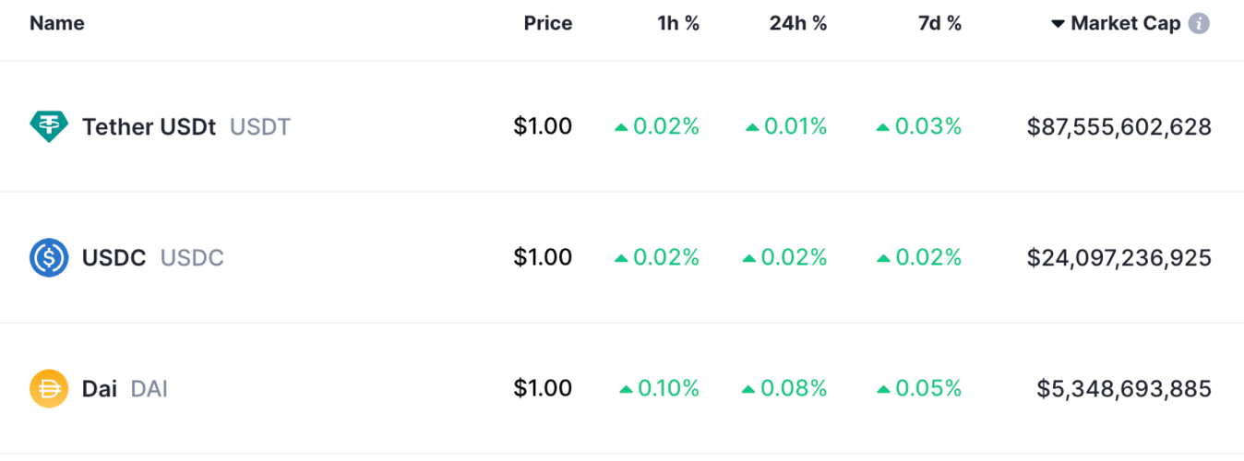Click Dai's 0.10% 1h change value
1244x461 pixels.
click(x=659, y=389)
